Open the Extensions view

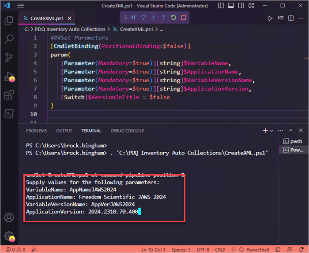coord(9,95)
